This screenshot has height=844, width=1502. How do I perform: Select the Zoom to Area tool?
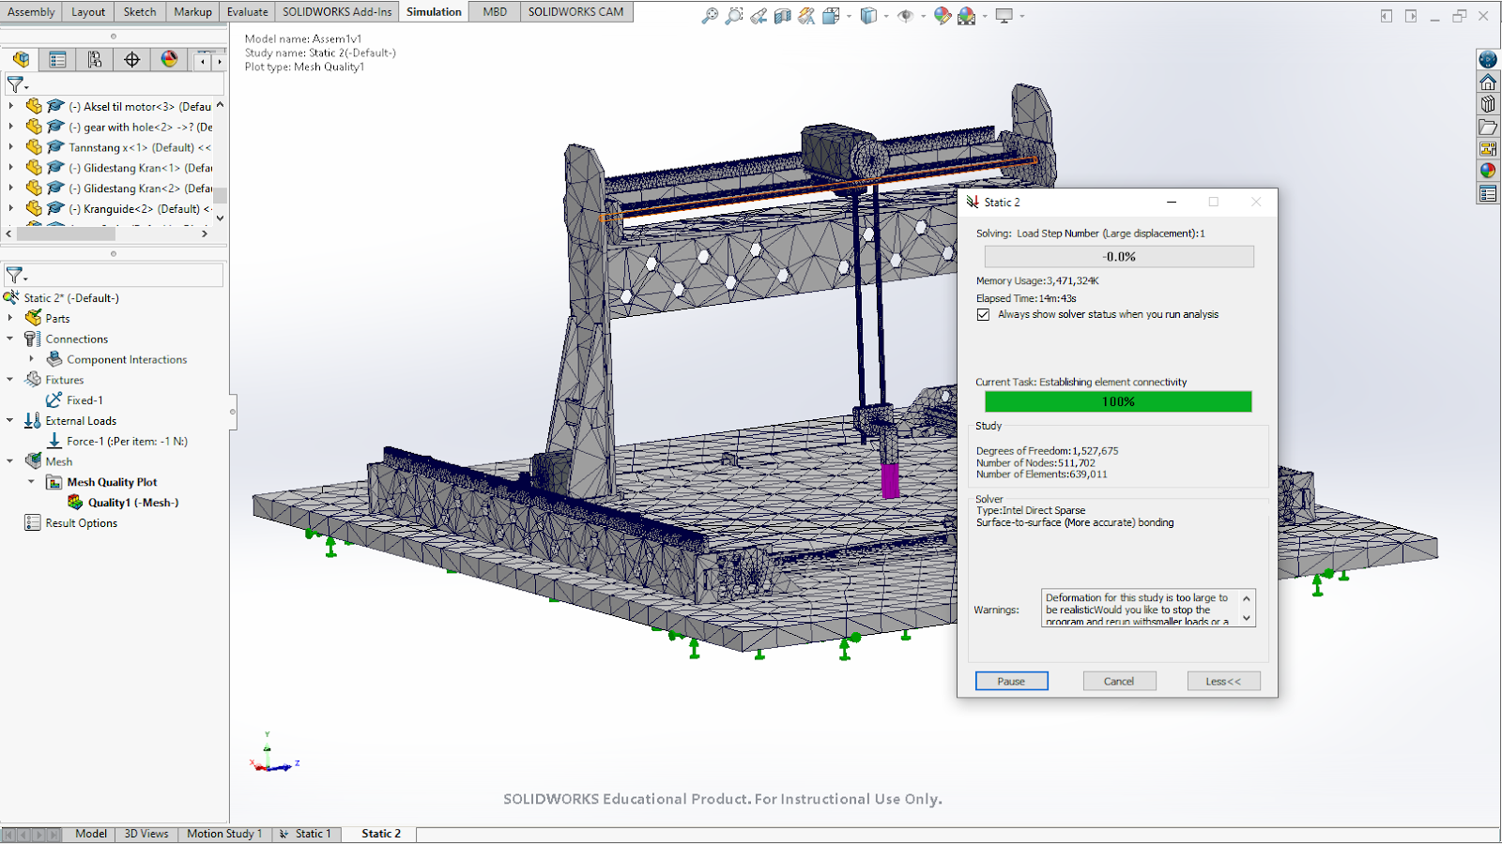(x=734, y=16)
